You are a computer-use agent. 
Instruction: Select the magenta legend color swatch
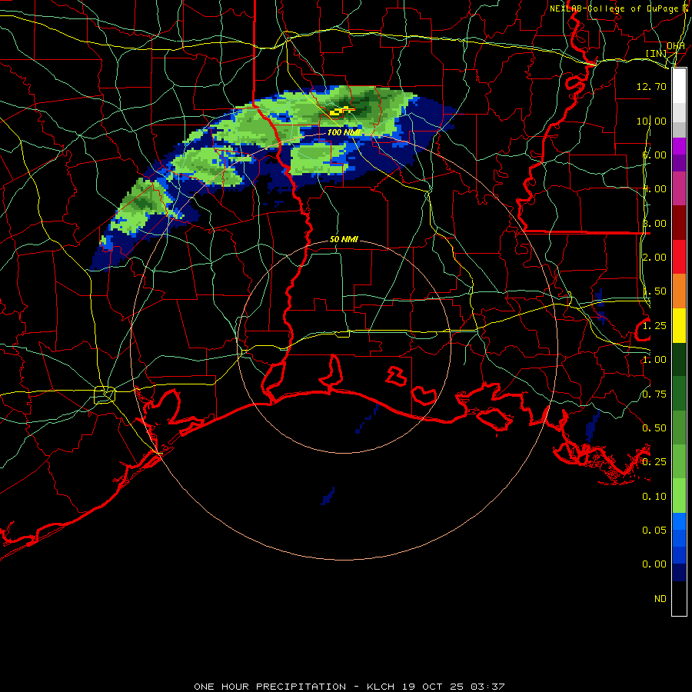pyautogui.click(x=679, y=146)
